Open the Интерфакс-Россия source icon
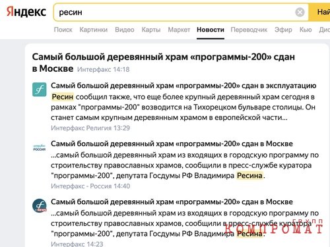The image size is (330, 247). (x=40, y=148)
